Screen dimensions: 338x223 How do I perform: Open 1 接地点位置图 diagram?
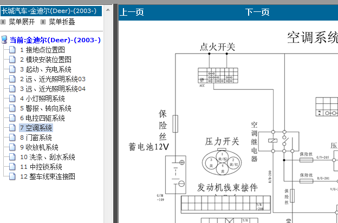pos(42,50)
